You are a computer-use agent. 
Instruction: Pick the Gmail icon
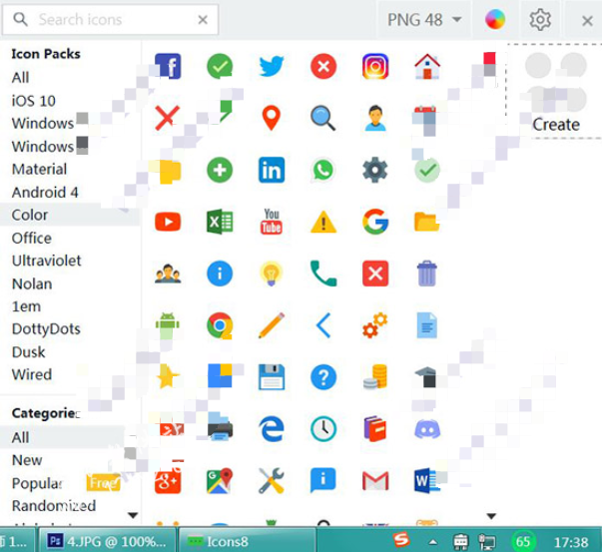[375, 480]
